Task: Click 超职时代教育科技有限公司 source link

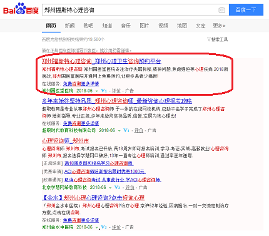Action: click(x=69, y=130)
